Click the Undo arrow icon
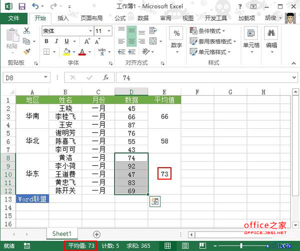Screen dimensions: 300x251 (35, 6)
